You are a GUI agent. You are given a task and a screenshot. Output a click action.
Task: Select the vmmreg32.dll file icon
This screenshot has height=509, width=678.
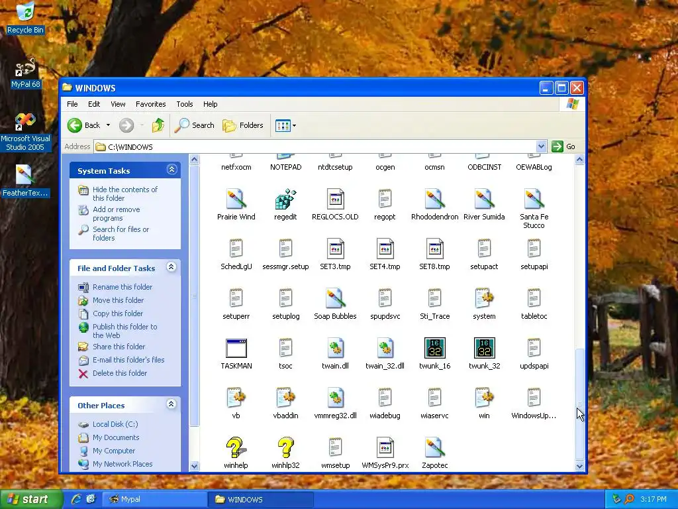335,398
